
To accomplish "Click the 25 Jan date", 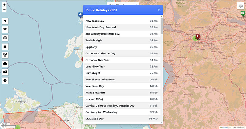I will pyautogui.click(x=154, y=73).
